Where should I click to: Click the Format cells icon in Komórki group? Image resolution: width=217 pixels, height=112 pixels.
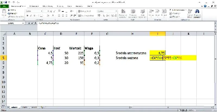click(x=164, y=11)
